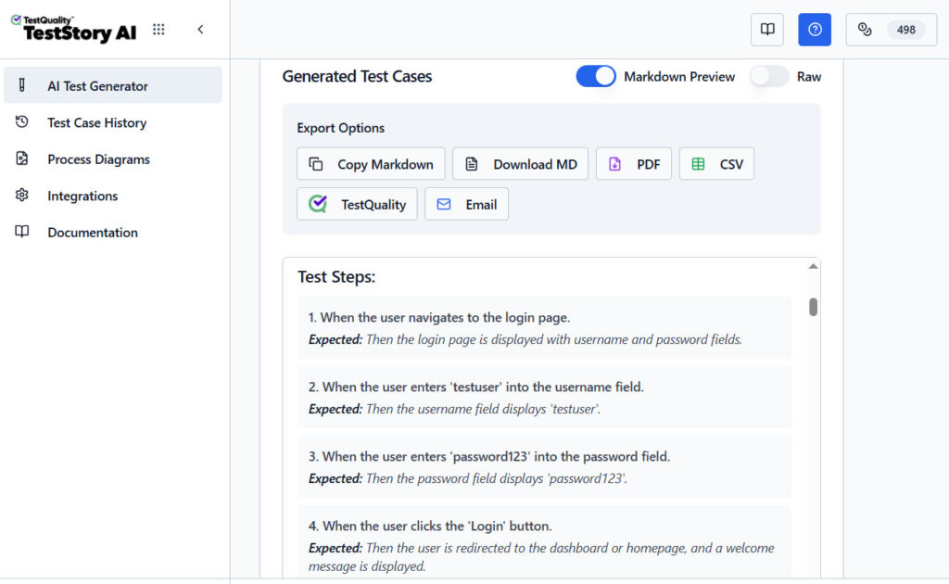Click the app grid launcher icon
The height and width of the screenshot is (584, 949).
[158, 29]
